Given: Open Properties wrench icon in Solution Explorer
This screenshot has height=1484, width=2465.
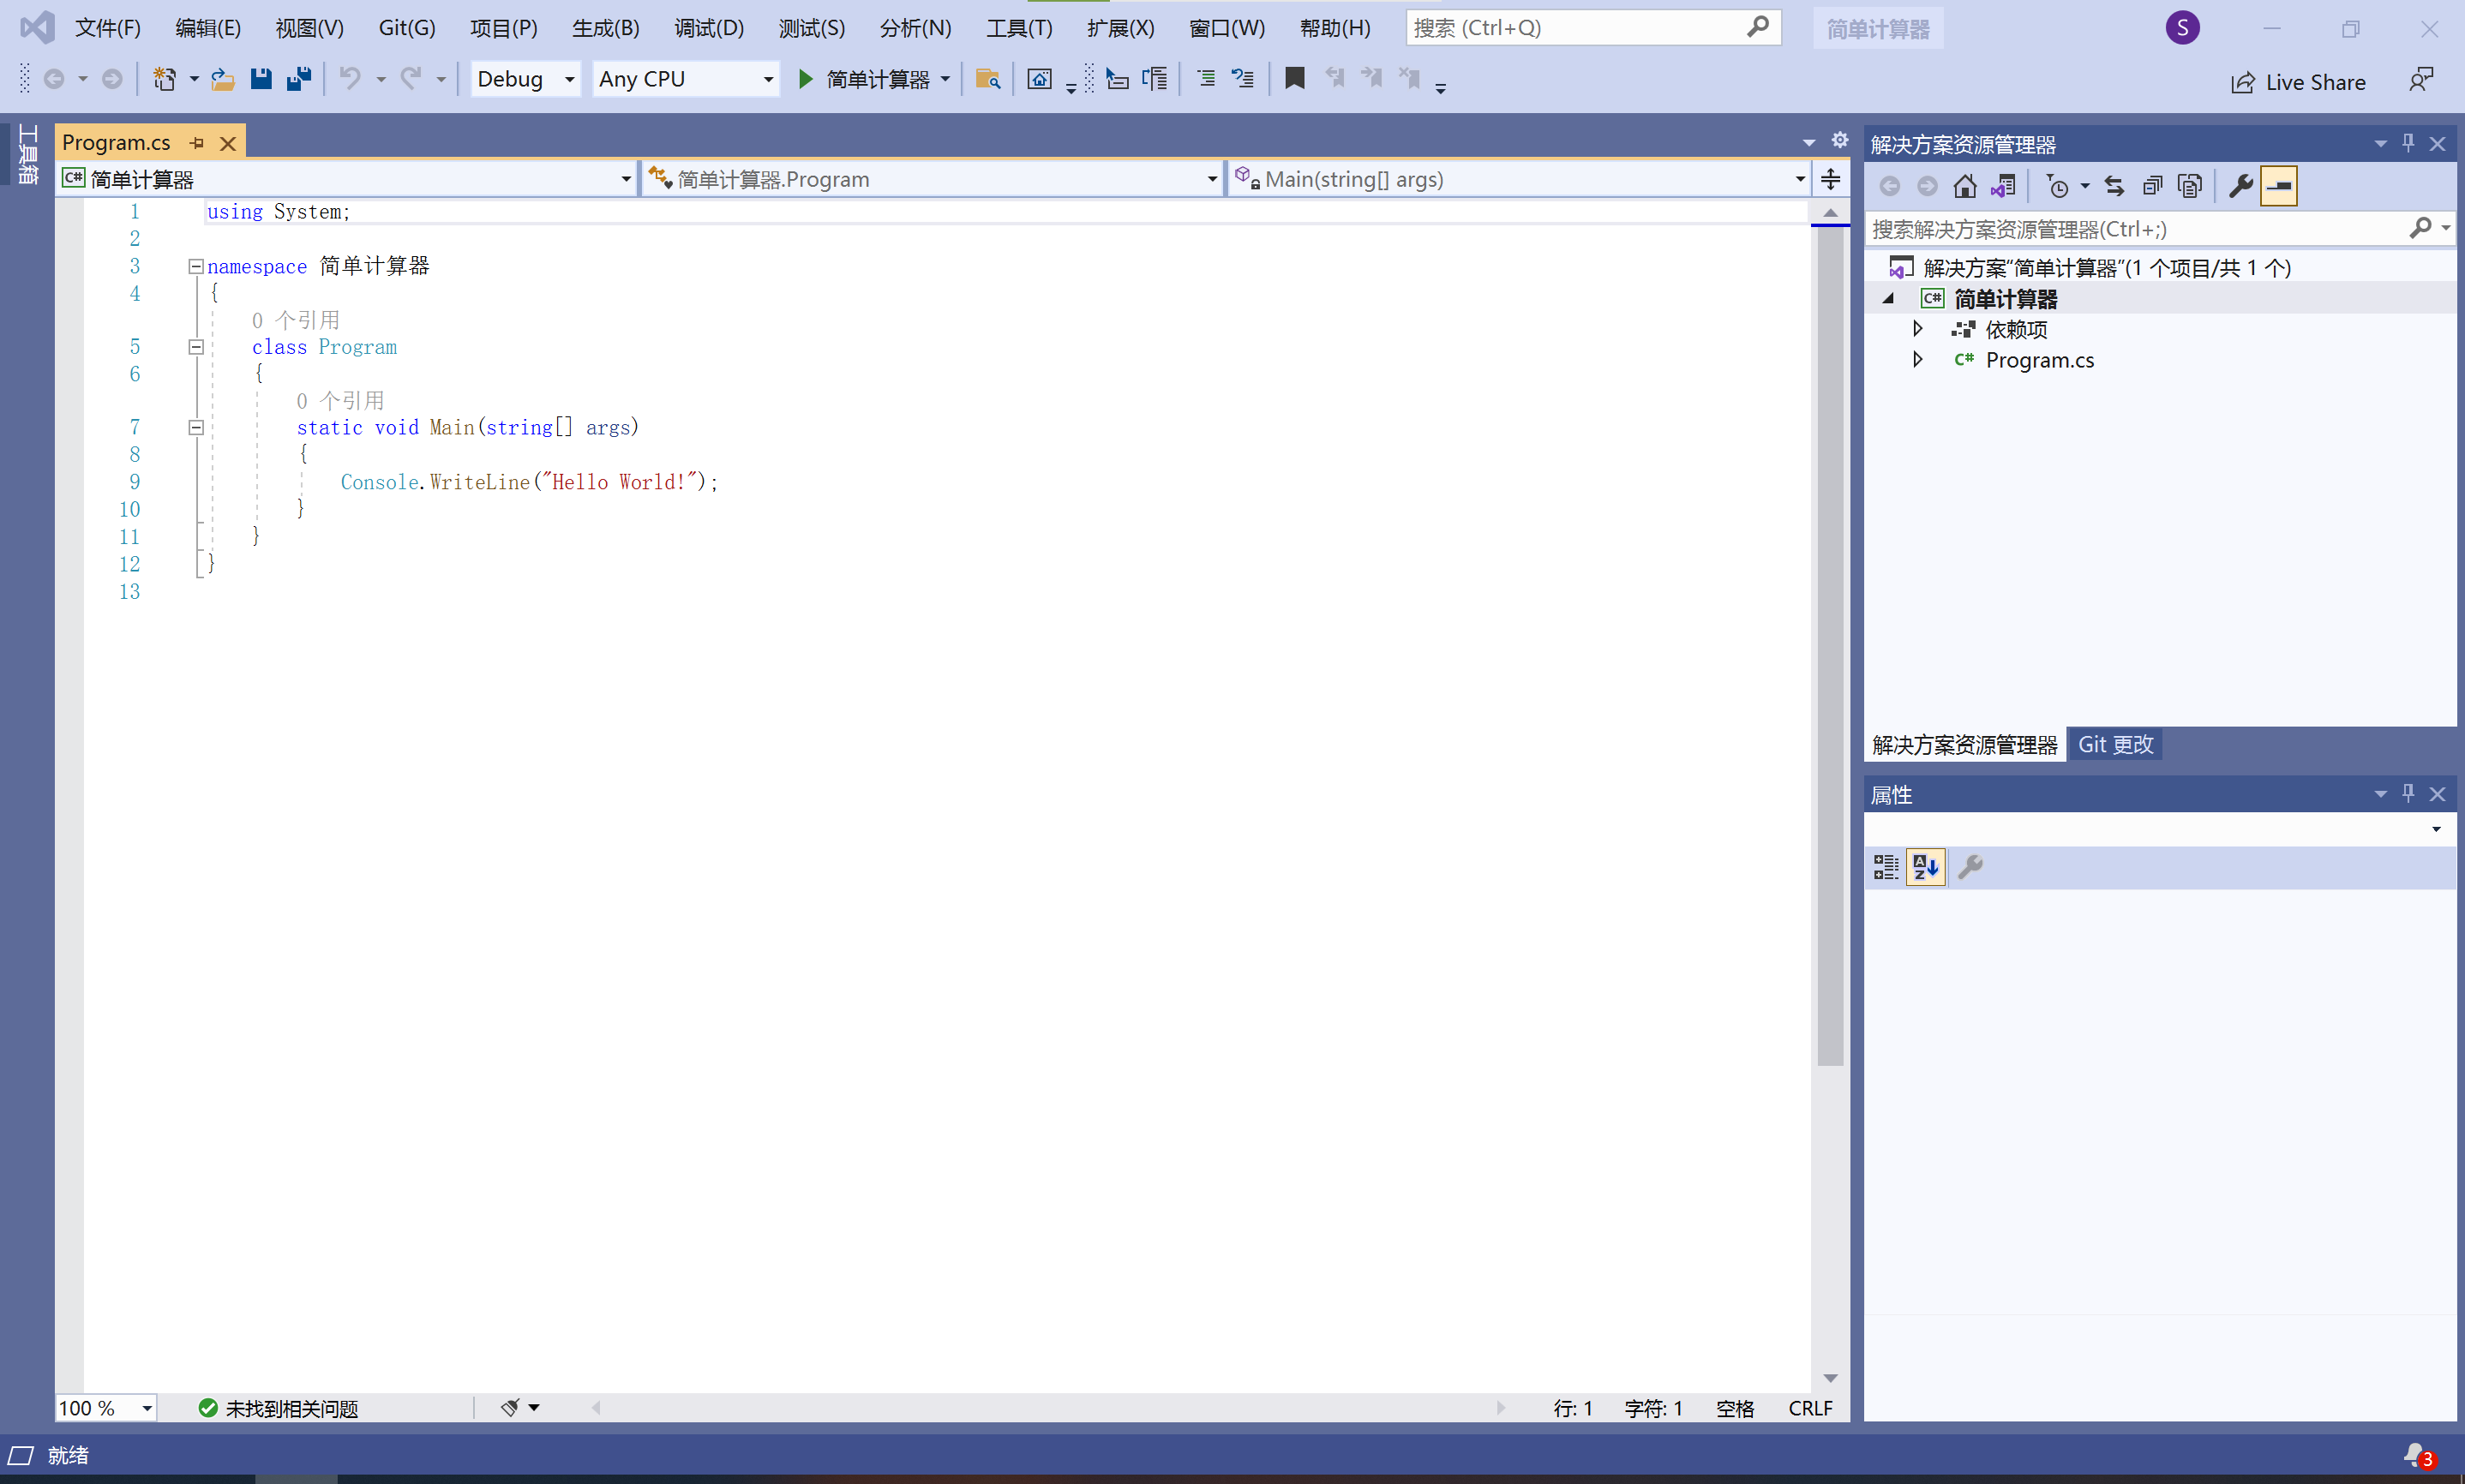Looking at the screenshot, I should tap(2240, 186).
